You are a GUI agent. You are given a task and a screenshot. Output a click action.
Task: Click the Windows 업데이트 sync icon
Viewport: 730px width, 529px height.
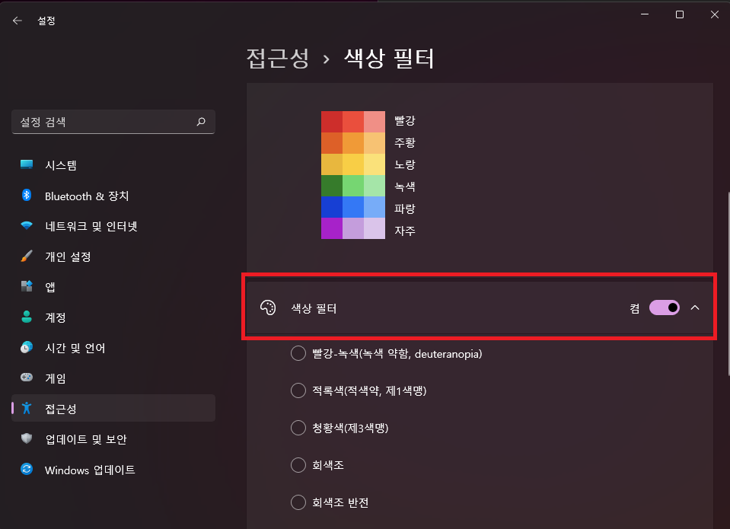click(27, 469)
